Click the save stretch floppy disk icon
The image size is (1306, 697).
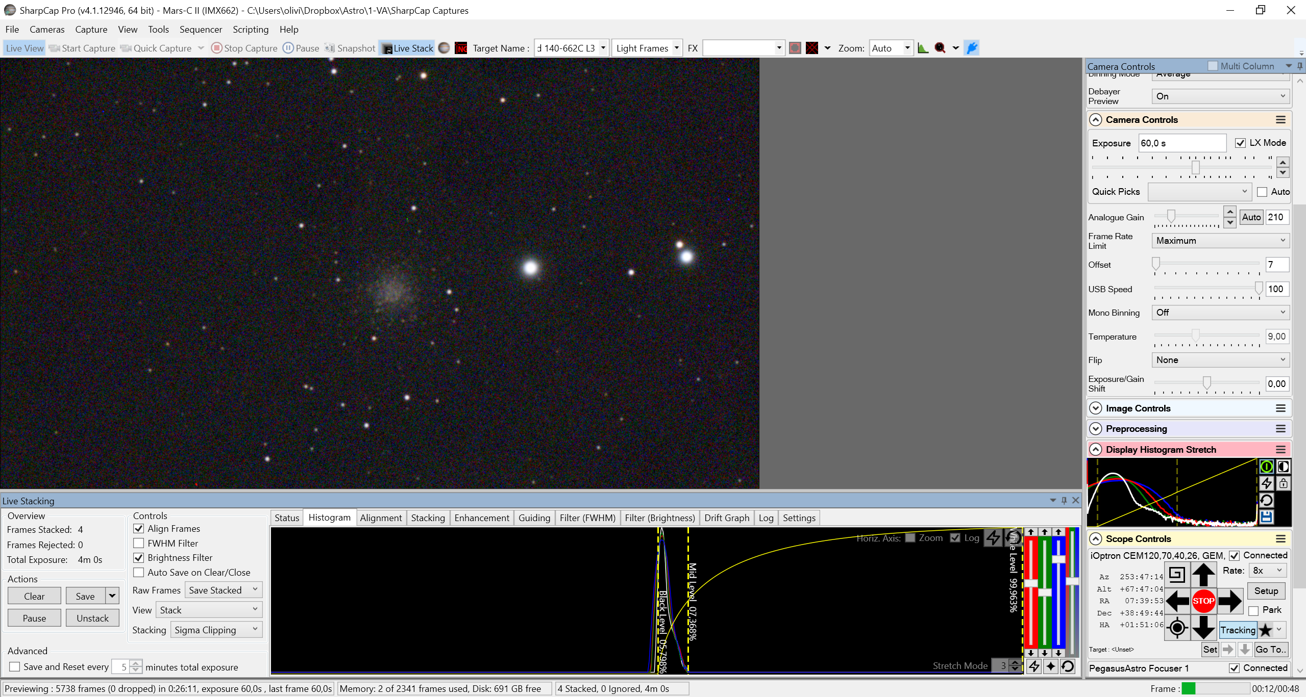tap(1266, 517)
